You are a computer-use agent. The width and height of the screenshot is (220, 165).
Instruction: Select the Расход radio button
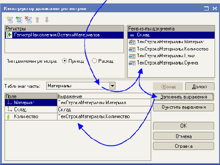(x=94, y=61)
